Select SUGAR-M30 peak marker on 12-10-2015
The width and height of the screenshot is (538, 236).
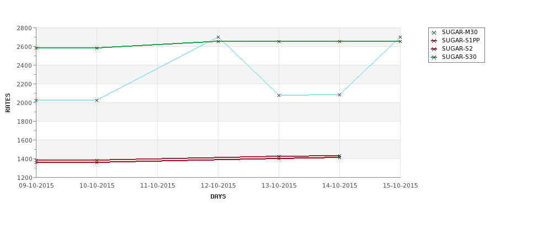click(x=218, y=37)
